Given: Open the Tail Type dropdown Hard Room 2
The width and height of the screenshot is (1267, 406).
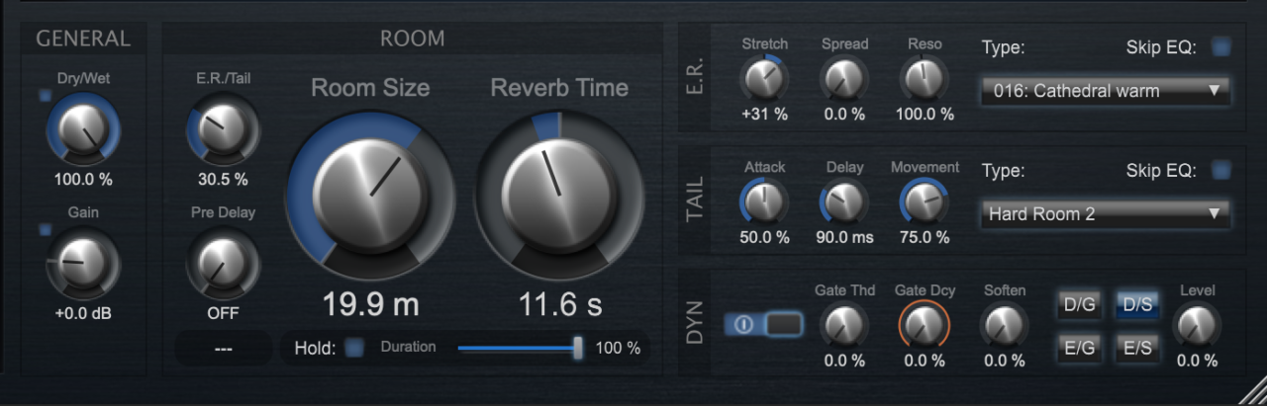Looking at the screenshot, I should pyautogui.click(x=1106, y=213).
